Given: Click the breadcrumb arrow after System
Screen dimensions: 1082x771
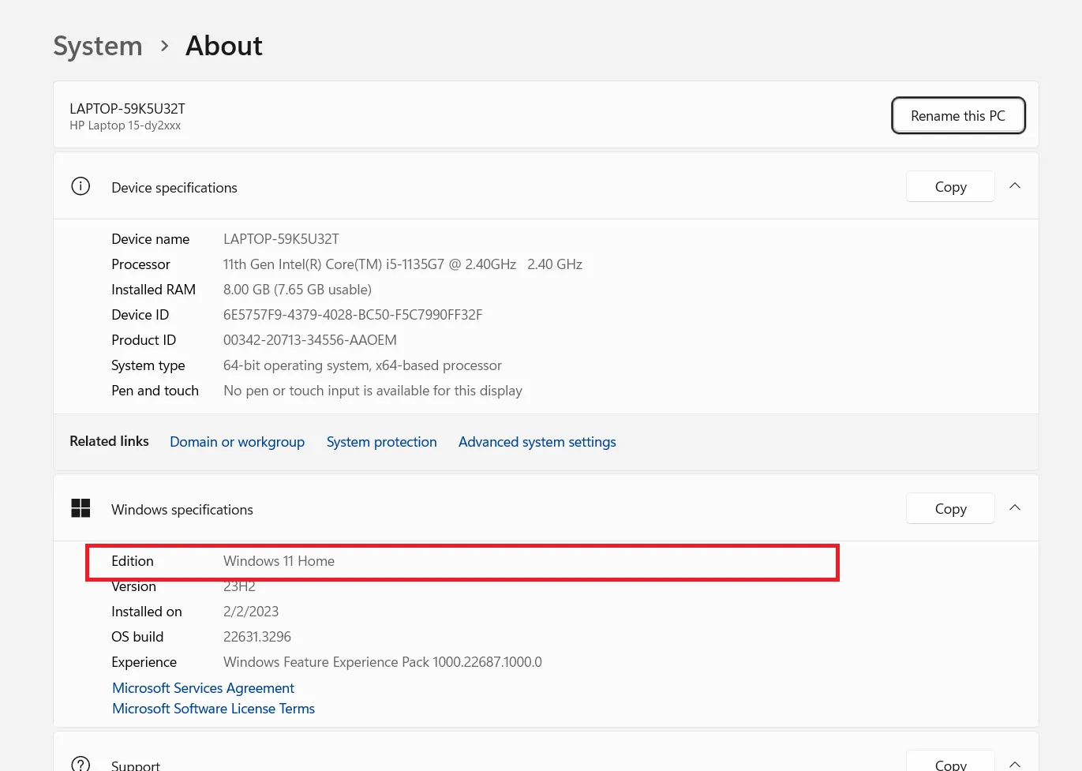Looking at the screenshot, I should point(164,46).
